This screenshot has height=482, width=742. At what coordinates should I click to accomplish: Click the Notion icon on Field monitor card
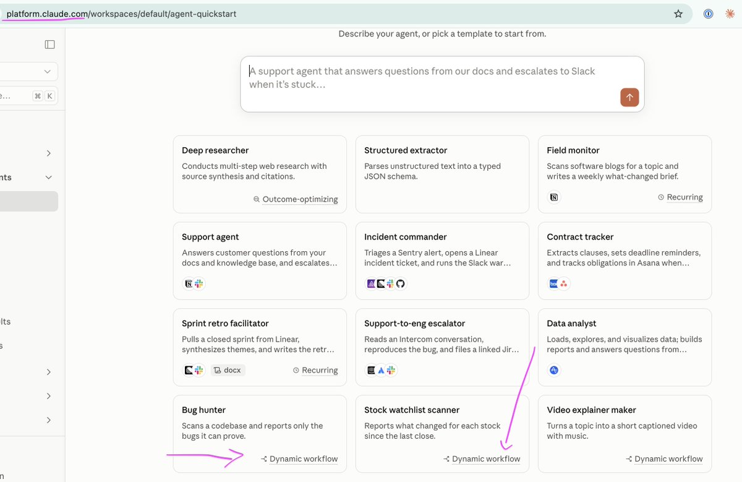555,197
